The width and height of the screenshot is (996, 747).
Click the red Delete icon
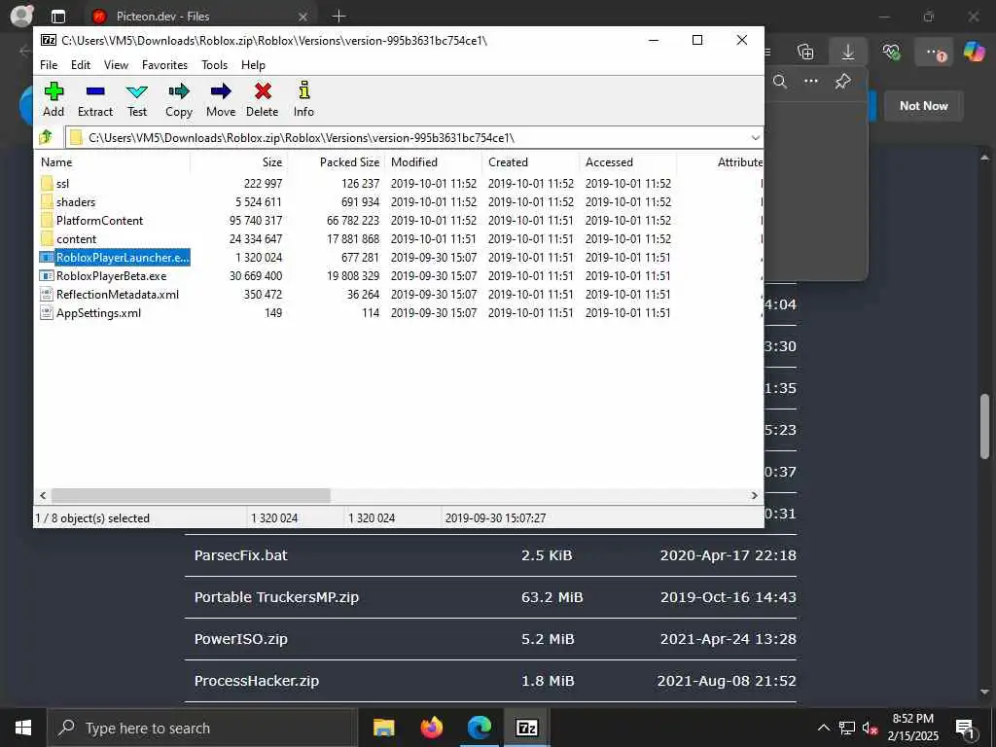pos(263,99)
